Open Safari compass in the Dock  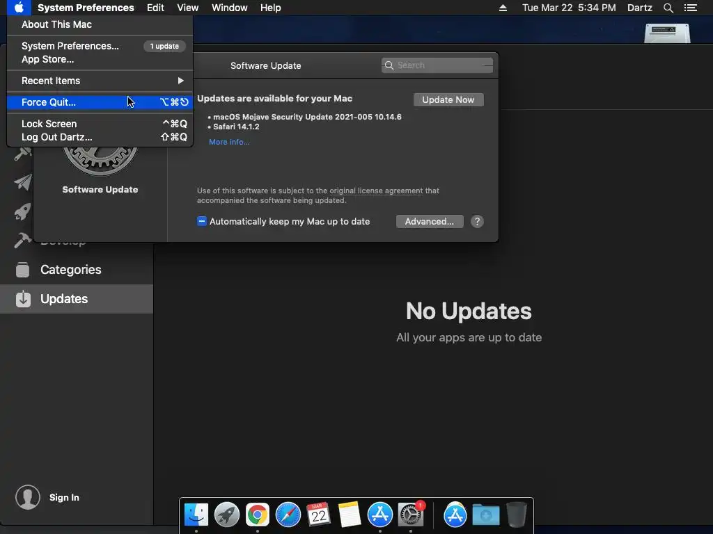(288, 515)
